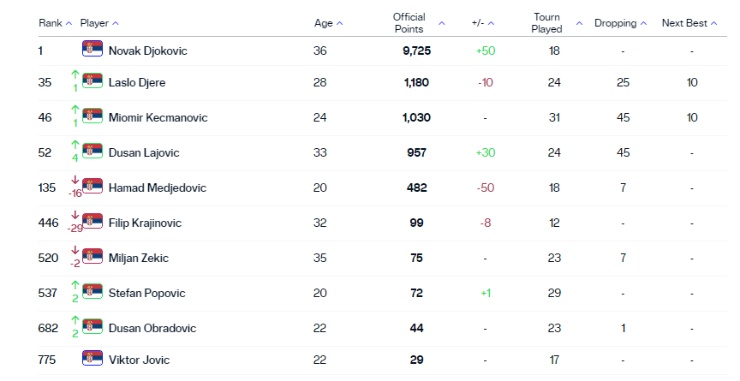Click the flag icon beside Laslo Djere
Image resolution: width=740 pixels, height=381 pixels.
tap(92, 82)
